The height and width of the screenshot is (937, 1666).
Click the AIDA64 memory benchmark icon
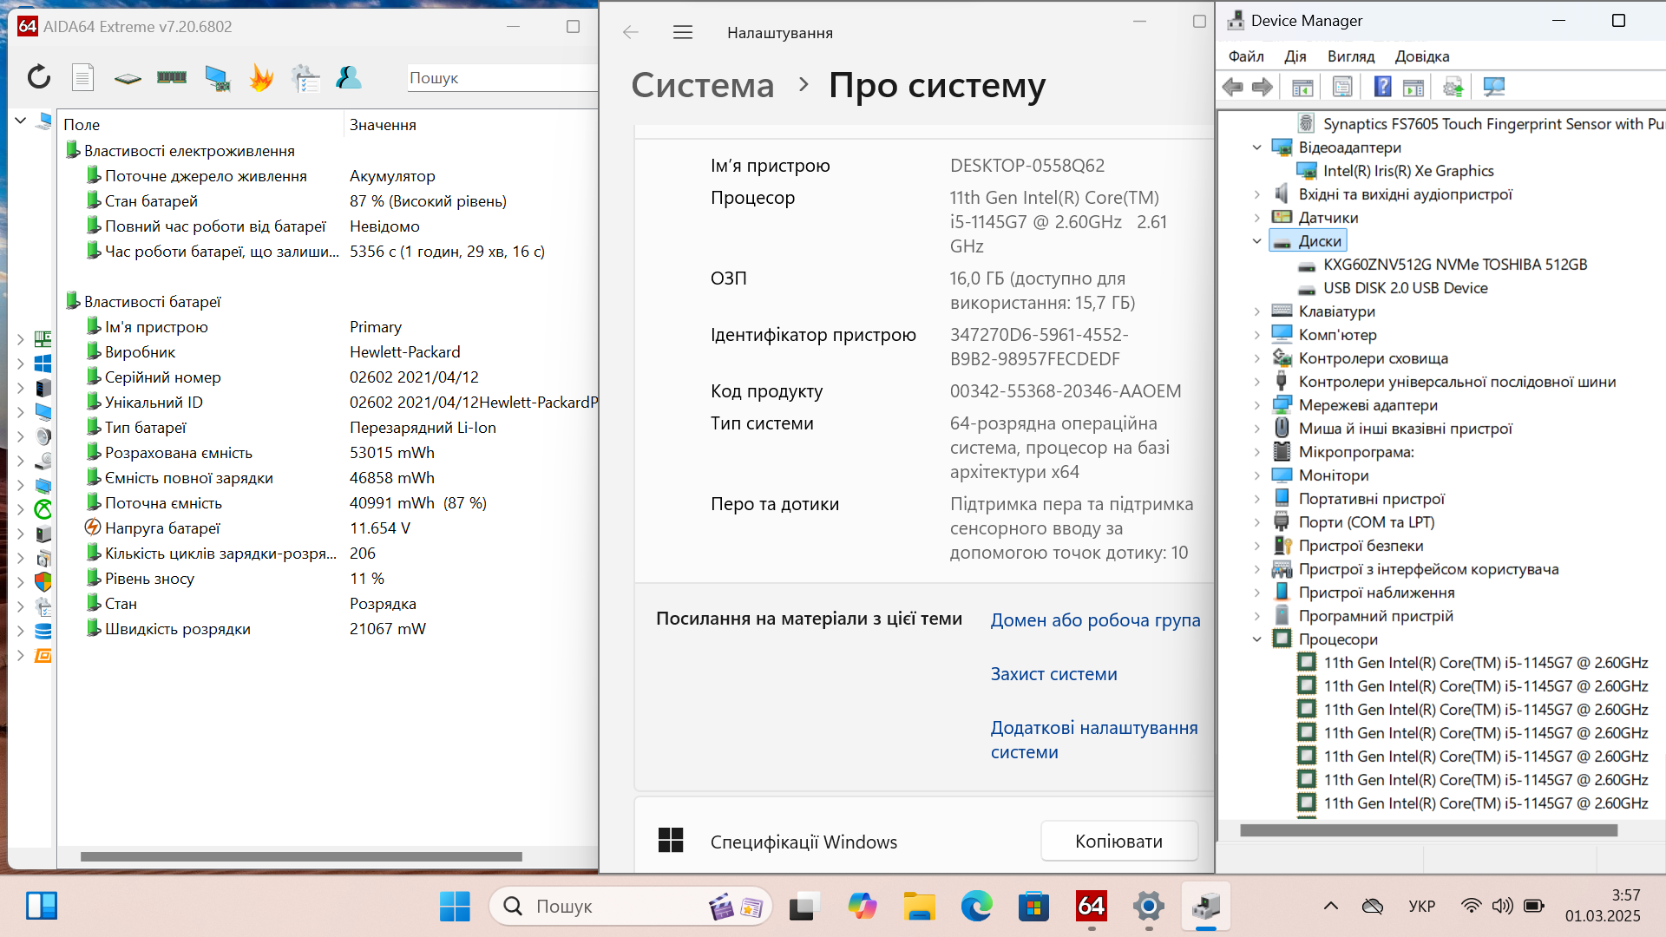coord(172,78)
